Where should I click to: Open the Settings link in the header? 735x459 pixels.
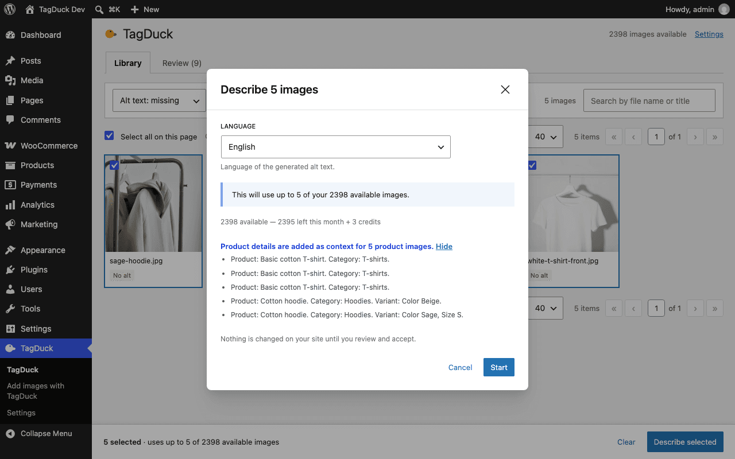[709, 34]
